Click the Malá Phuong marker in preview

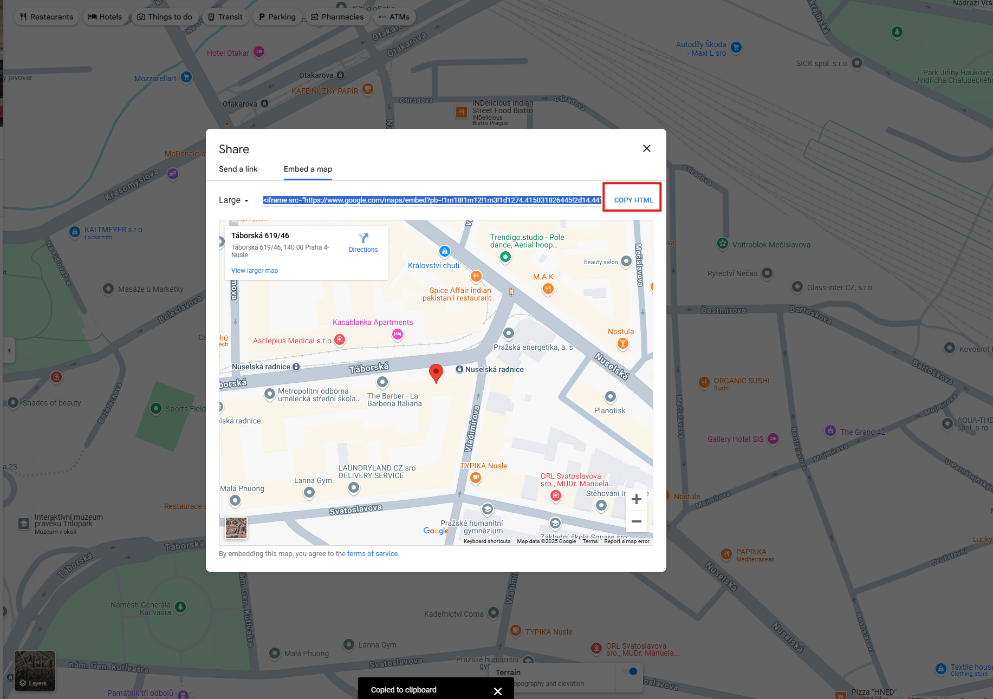pos(235,500)
